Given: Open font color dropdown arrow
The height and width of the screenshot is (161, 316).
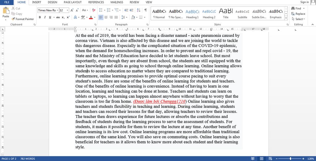Looking at the screenshot, I should click(x=94, y=17).
